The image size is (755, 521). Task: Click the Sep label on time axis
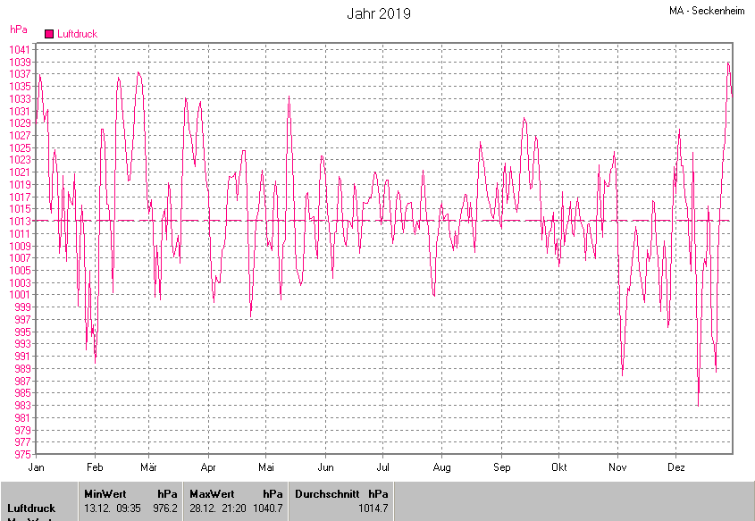[x=501, y=467]
